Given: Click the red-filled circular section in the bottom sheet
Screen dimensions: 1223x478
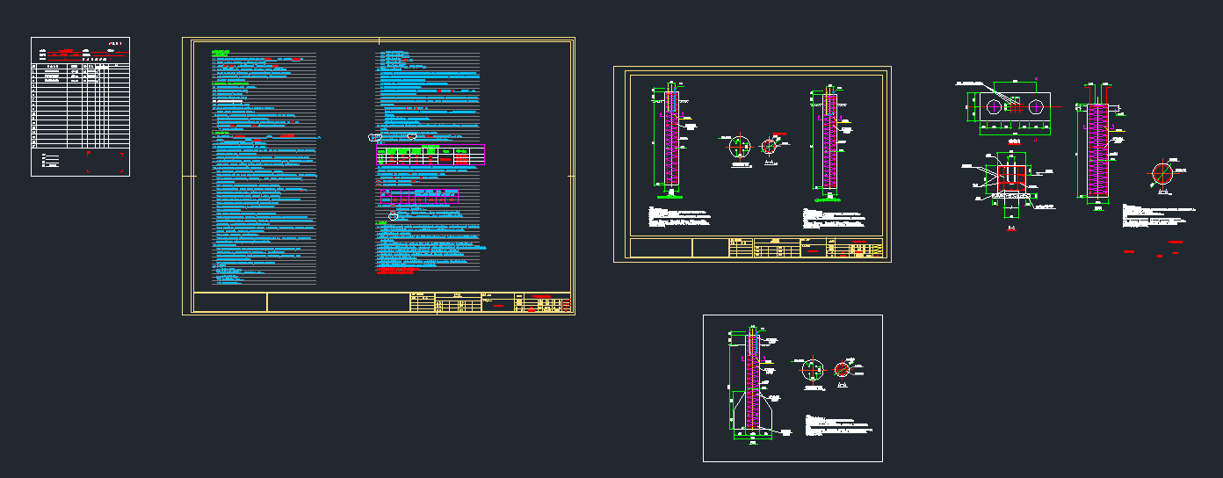Looking at the screenshot, I should coord(843,369).
